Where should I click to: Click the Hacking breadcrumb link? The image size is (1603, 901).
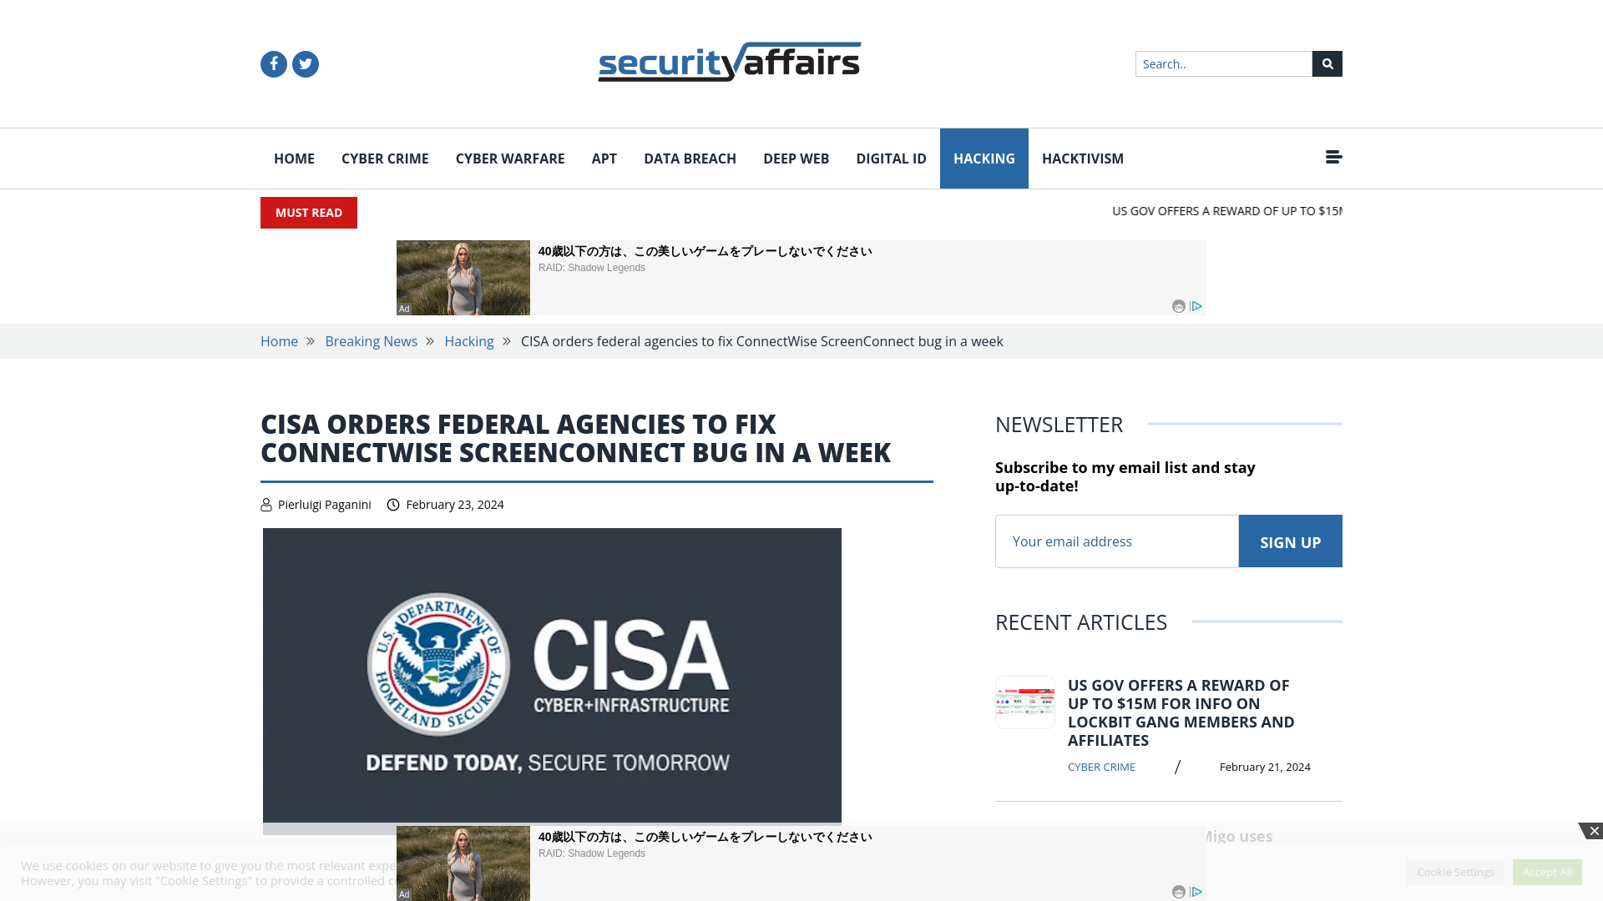(468, 341)
